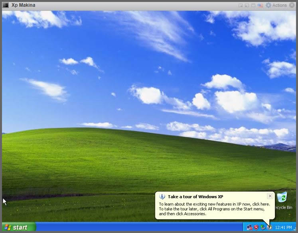Click the Xp Makina title text
The image size is (298, 233).
(x=24, y=5)
